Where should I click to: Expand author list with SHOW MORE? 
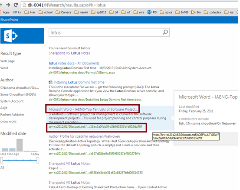click(8, 122)
